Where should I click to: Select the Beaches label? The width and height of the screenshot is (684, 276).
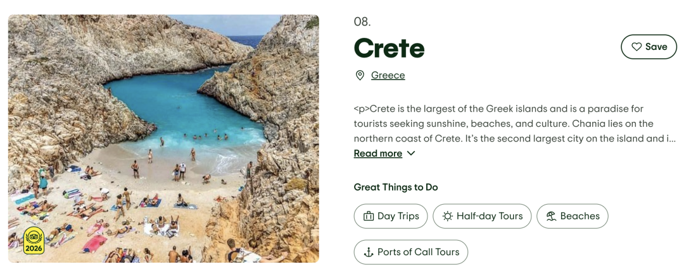click(579, 216)
